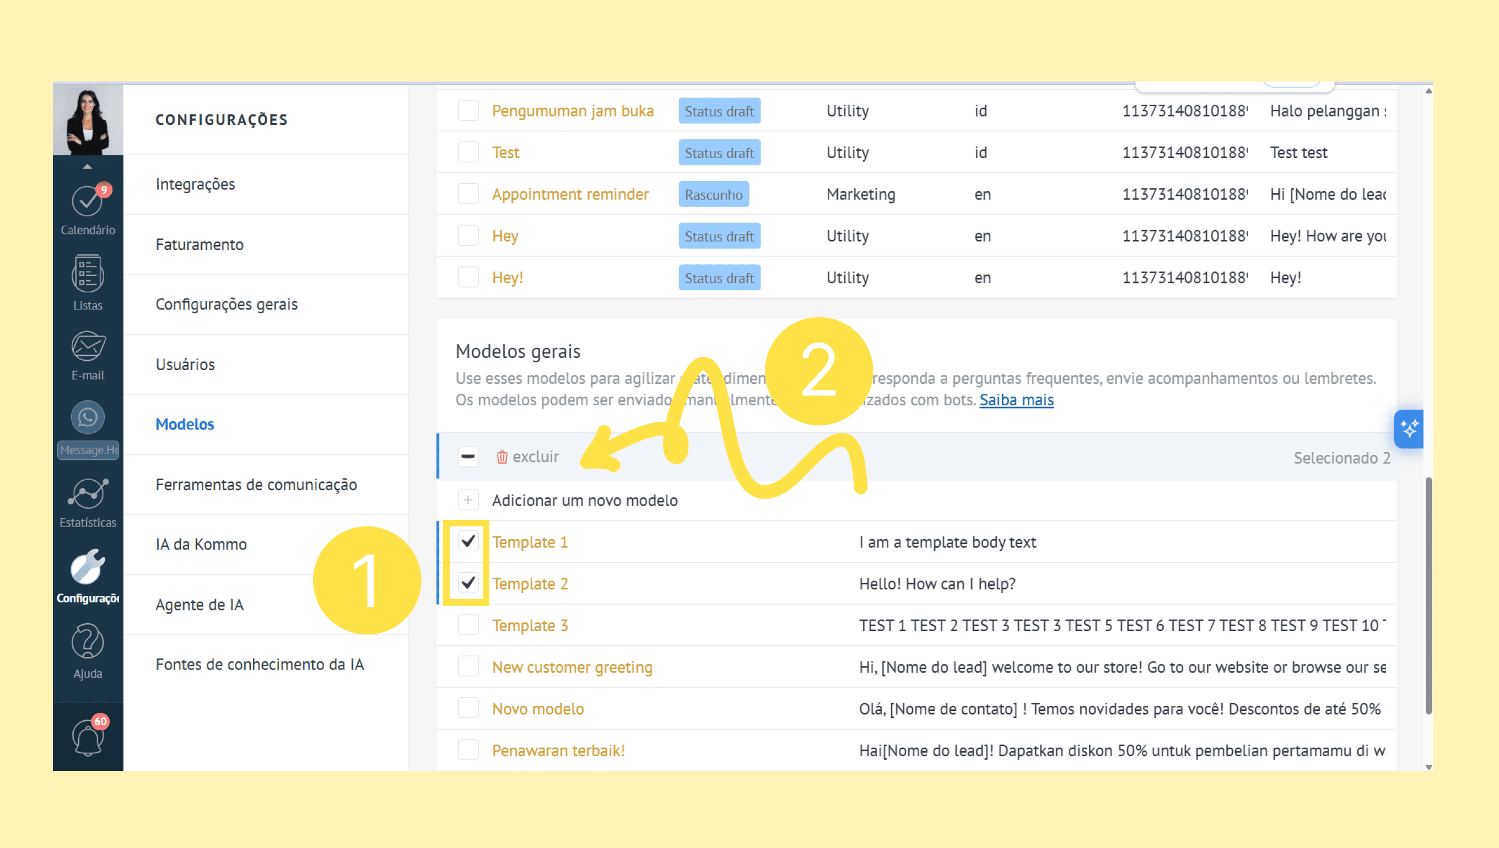Click the blue AI sparkle button
The image size is (1499, 848).
click(x=1408, y=430)
